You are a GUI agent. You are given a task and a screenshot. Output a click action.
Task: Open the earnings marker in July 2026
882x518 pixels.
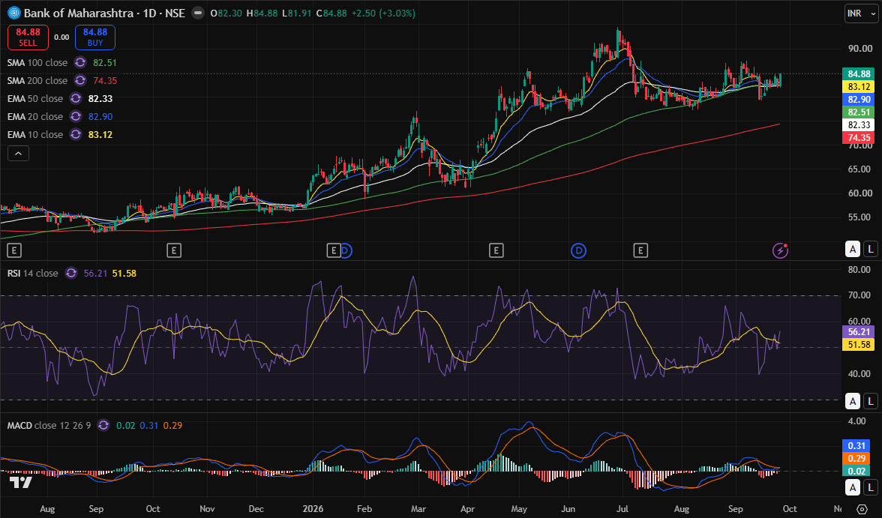click(x=640, y=251)
